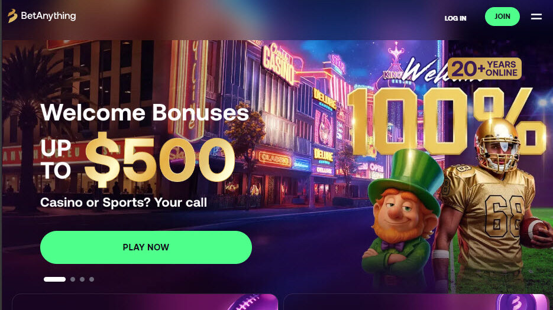Screen dimensions: 553x310
Task: Click the Welcome Bonuses heading
Action: point(145,113)
